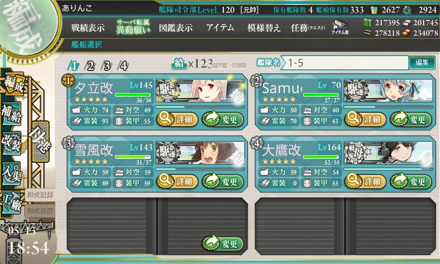Switch to fleet tab 4
This screenshot has width=440, height=264.
pyautogui.click(x=123, y=66)
